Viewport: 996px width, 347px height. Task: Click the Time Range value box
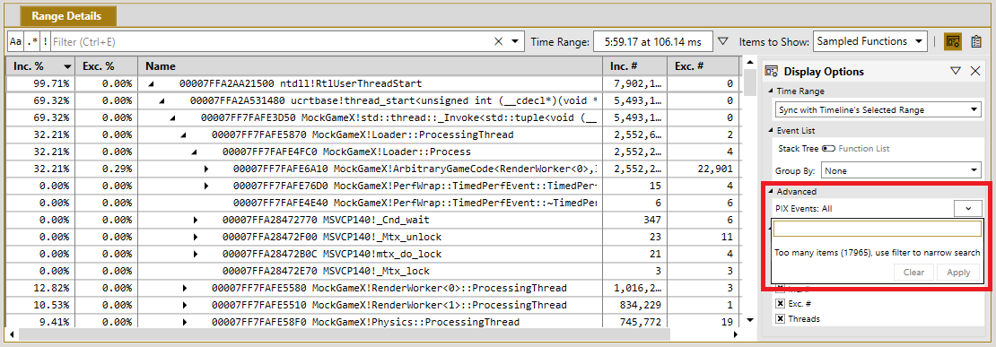coord(652,42)
